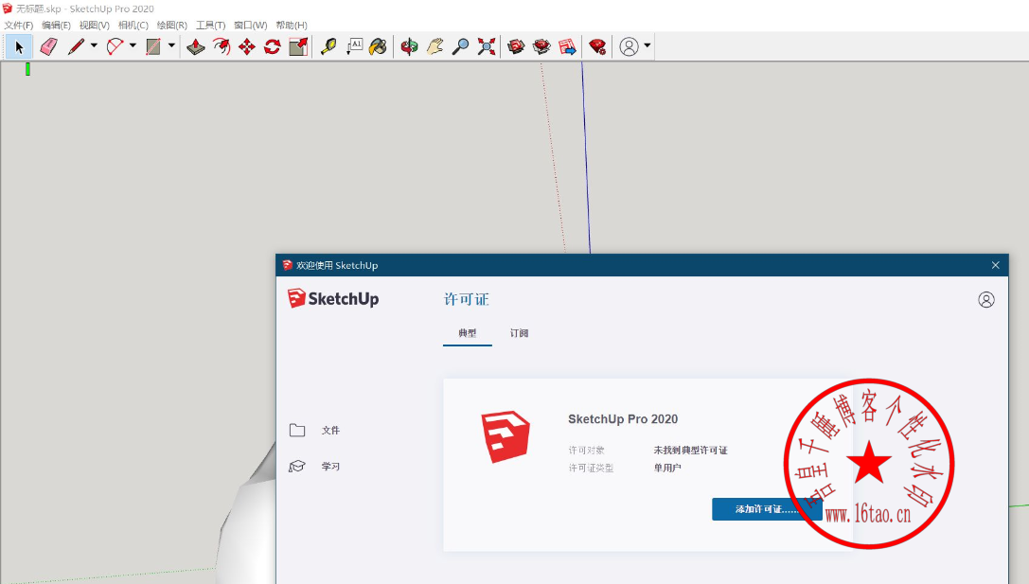
Task: Expand the Line tool dropdown arrow
Action: tap(94, 45)
